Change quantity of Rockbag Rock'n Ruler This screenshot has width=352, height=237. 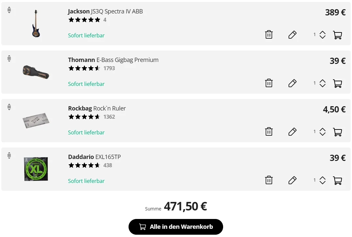pos(322,132)
